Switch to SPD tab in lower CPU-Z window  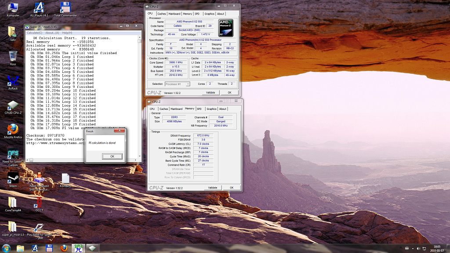[199, 109]
